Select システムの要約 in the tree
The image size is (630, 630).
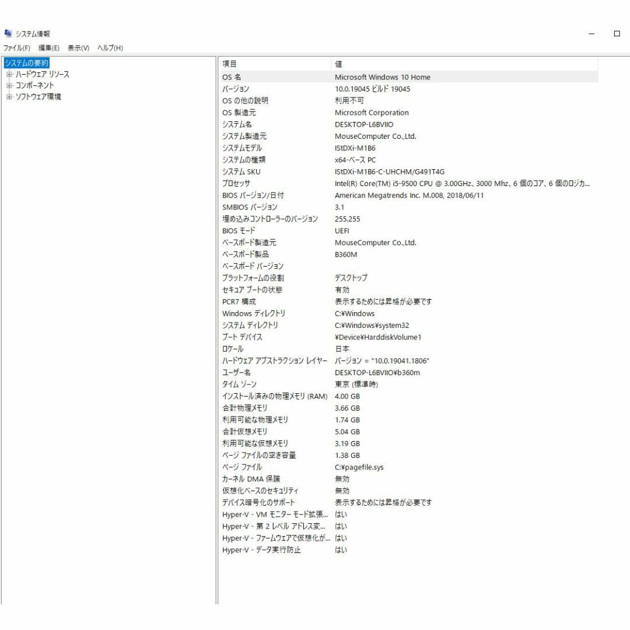[26, 63]
